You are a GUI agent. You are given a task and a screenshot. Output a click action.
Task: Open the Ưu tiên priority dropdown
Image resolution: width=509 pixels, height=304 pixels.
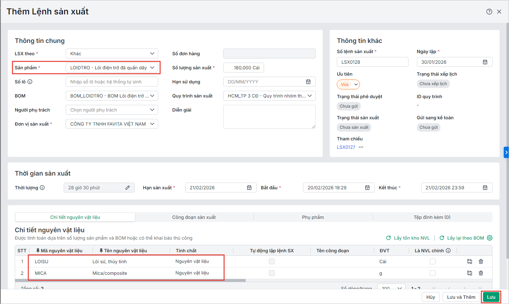click(x=348, y=84)
